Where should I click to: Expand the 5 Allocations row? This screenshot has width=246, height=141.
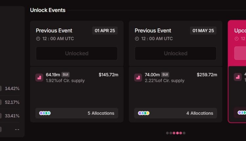coord(77,113)
